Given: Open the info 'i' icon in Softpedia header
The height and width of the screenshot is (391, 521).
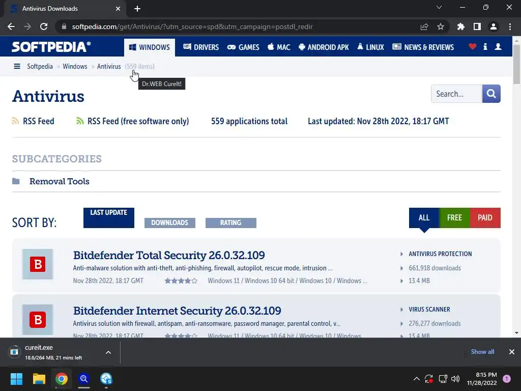Looking at the screenshot, I should 485,46.
